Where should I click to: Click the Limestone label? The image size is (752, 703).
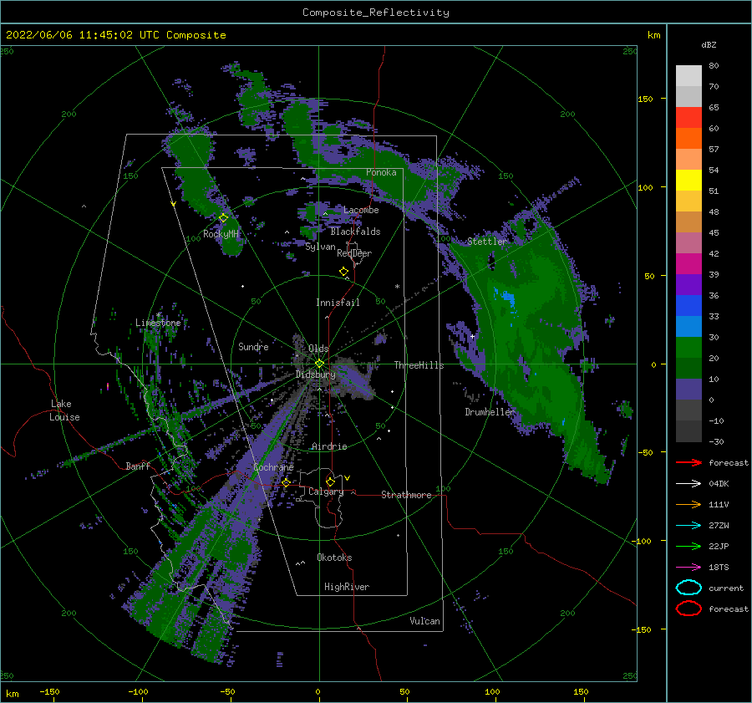pos(158,323)
